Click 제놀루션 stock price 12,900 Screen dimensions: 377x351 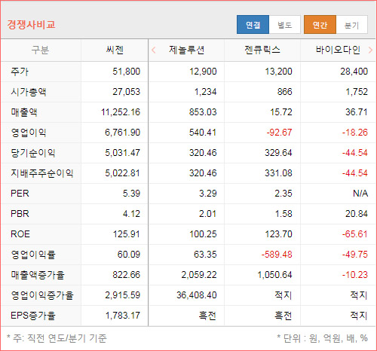(x=203, y=72)
